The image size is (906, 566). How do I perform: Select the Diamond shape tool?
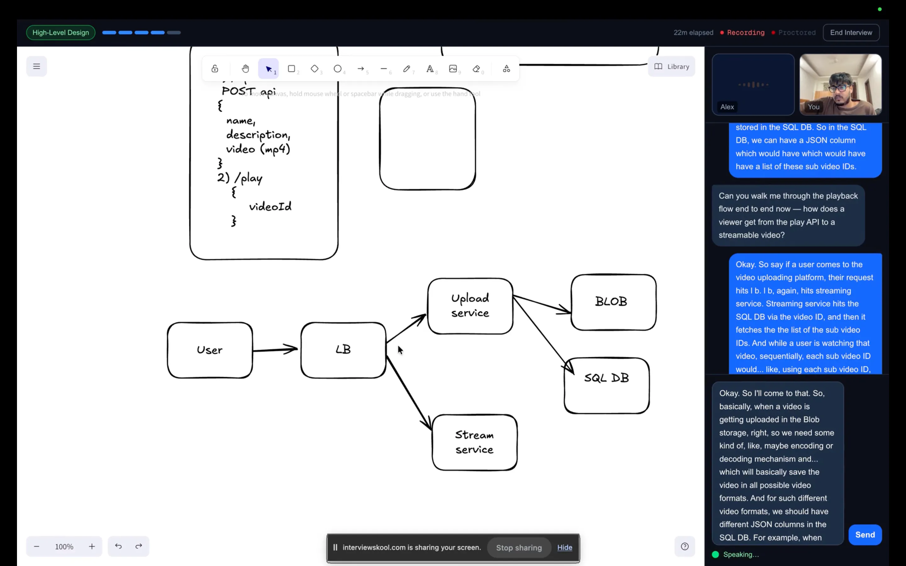click(315, 69)
